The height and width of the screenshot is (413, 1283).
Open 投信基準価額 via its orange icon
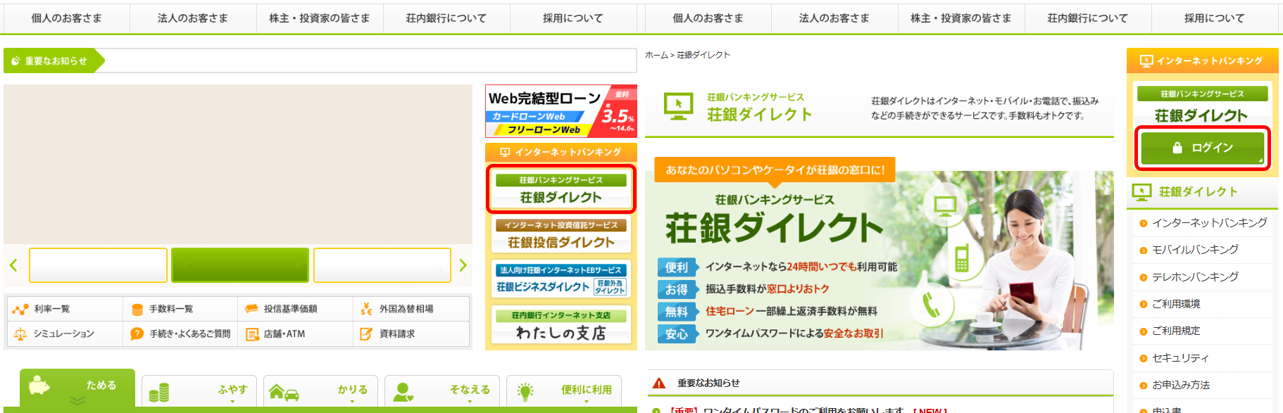click(251, 308)
